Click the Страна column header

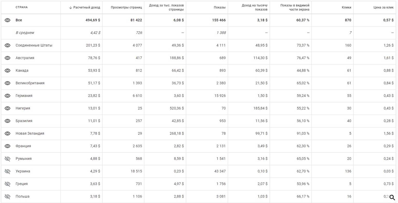22,8
